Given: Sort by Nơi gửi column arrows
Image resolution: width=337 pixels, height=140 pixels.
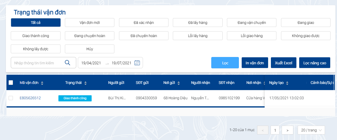Looking at the screenshot, I should [179, 83].
